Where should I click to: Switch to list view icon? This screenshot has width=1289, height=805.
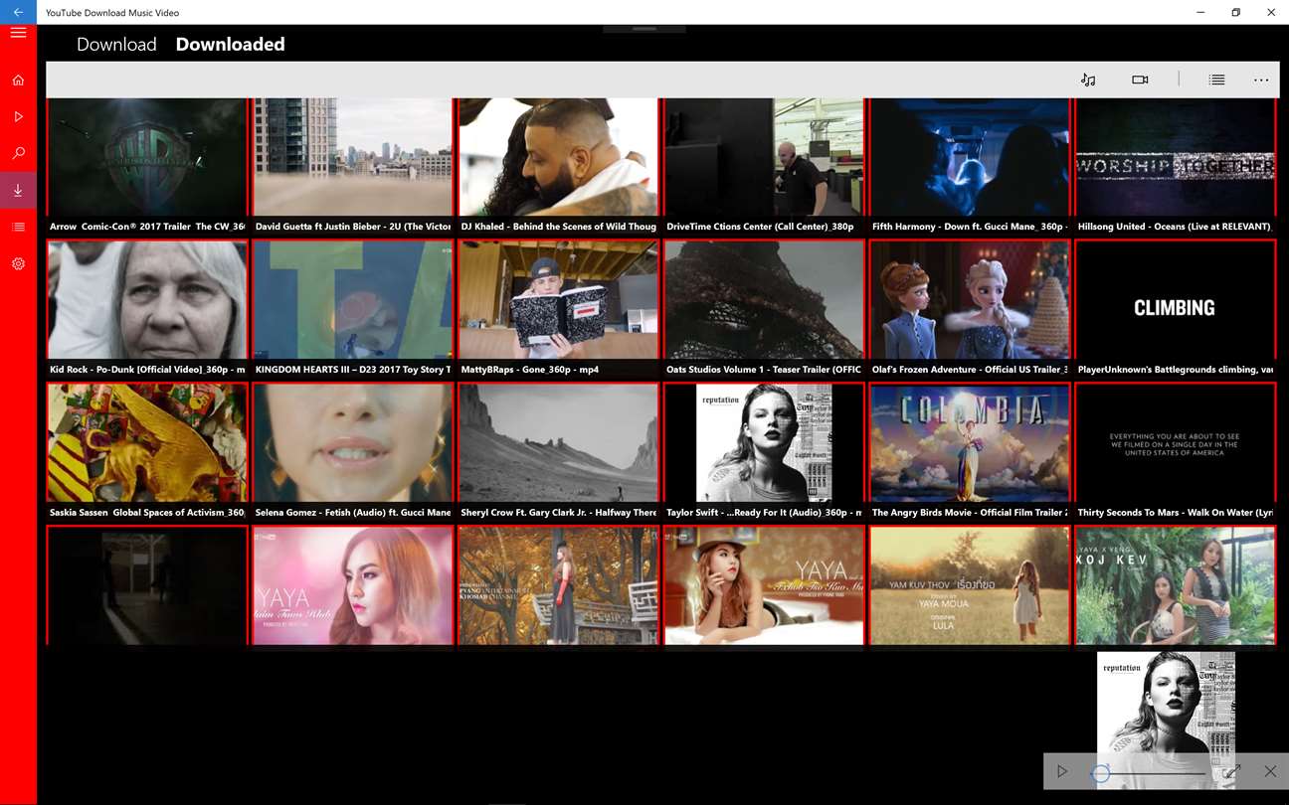click(x=1216, y=80)
